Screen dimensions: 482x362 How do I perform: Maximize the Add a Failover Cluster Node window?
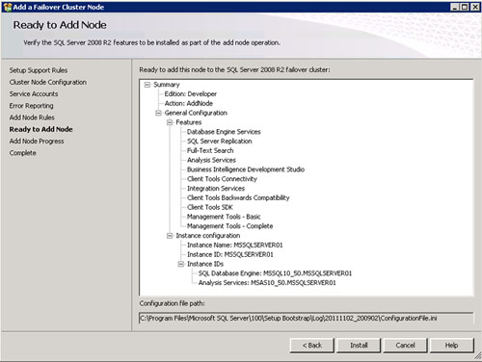(465, 7)
